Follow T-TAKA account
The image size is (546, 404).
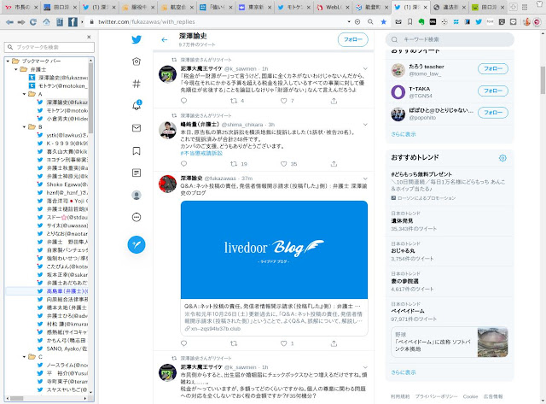tap(493, 91)
